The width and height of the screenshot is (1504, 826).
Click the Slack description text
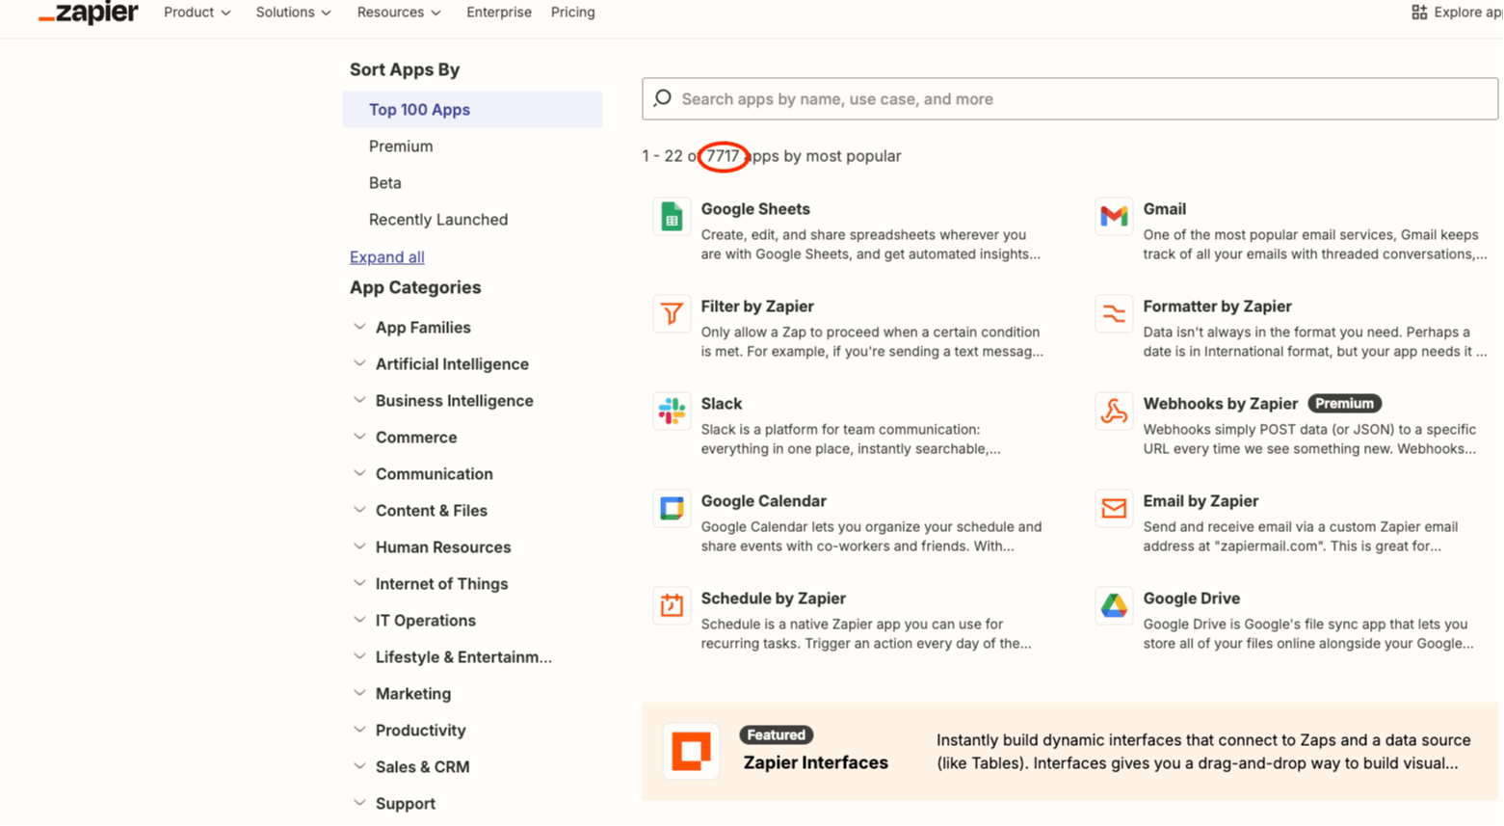[x=851, y=440]
